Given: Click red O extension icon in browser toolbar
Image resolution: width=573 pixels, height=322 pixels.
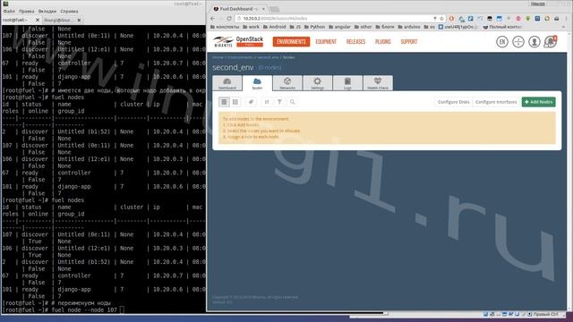Looking at the screenshot, I should point(451,18).
